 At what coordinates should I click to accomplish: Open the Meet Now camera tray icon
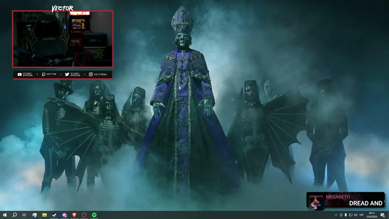341,215
